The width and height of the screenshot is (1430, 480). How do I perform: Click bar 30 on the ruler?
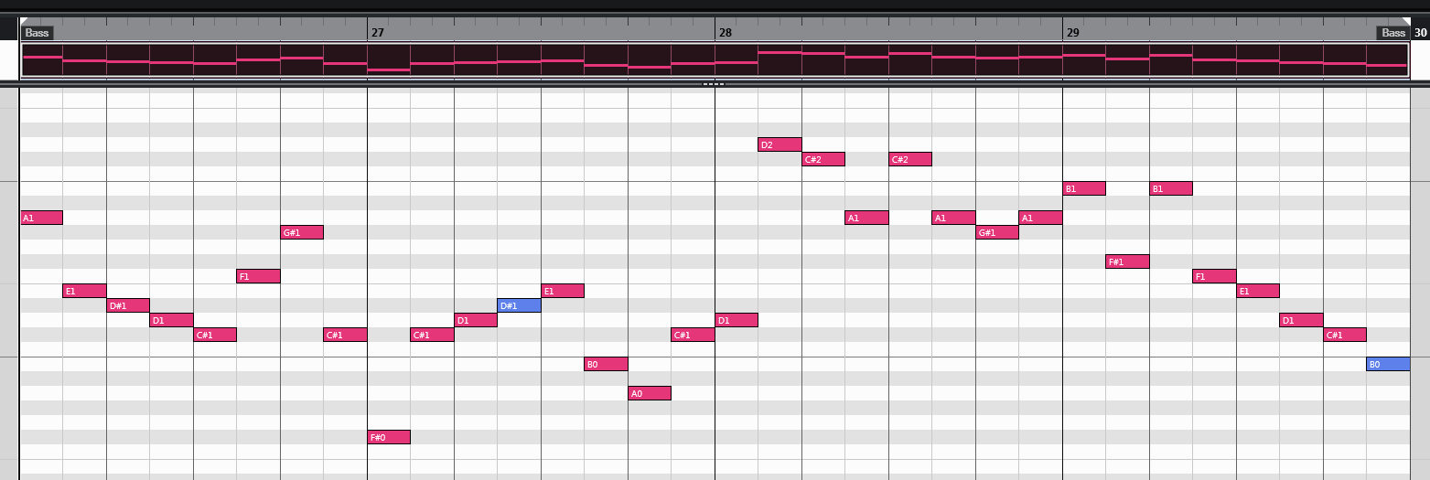tap(1420, 33)
